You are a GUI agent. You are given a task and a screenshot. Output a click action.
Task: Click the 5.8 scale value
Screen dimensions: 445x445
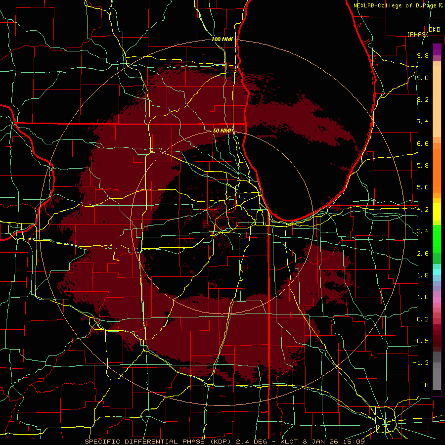[423, 165]
